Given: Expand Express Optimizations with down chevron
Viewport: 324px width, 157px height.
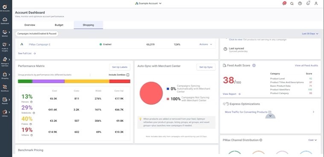Looking at the screenshot, I should coord(270,116).
